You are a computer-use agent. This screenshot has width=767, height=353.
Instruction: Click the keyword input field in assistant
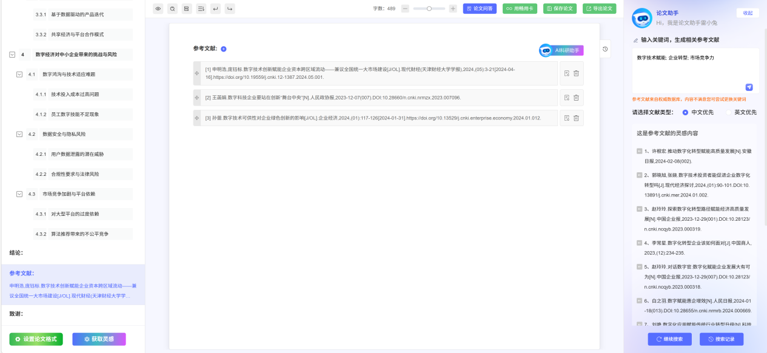[x=695, y=70]
